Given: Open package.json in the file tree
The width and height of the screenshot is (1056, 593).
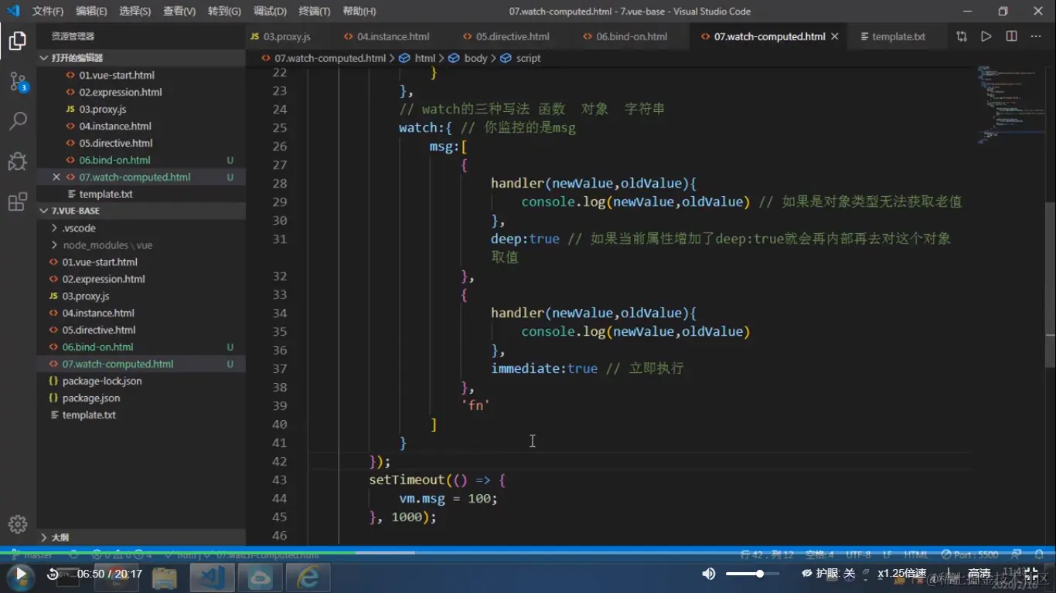Looking at the screenshot, I should [141, 398].
